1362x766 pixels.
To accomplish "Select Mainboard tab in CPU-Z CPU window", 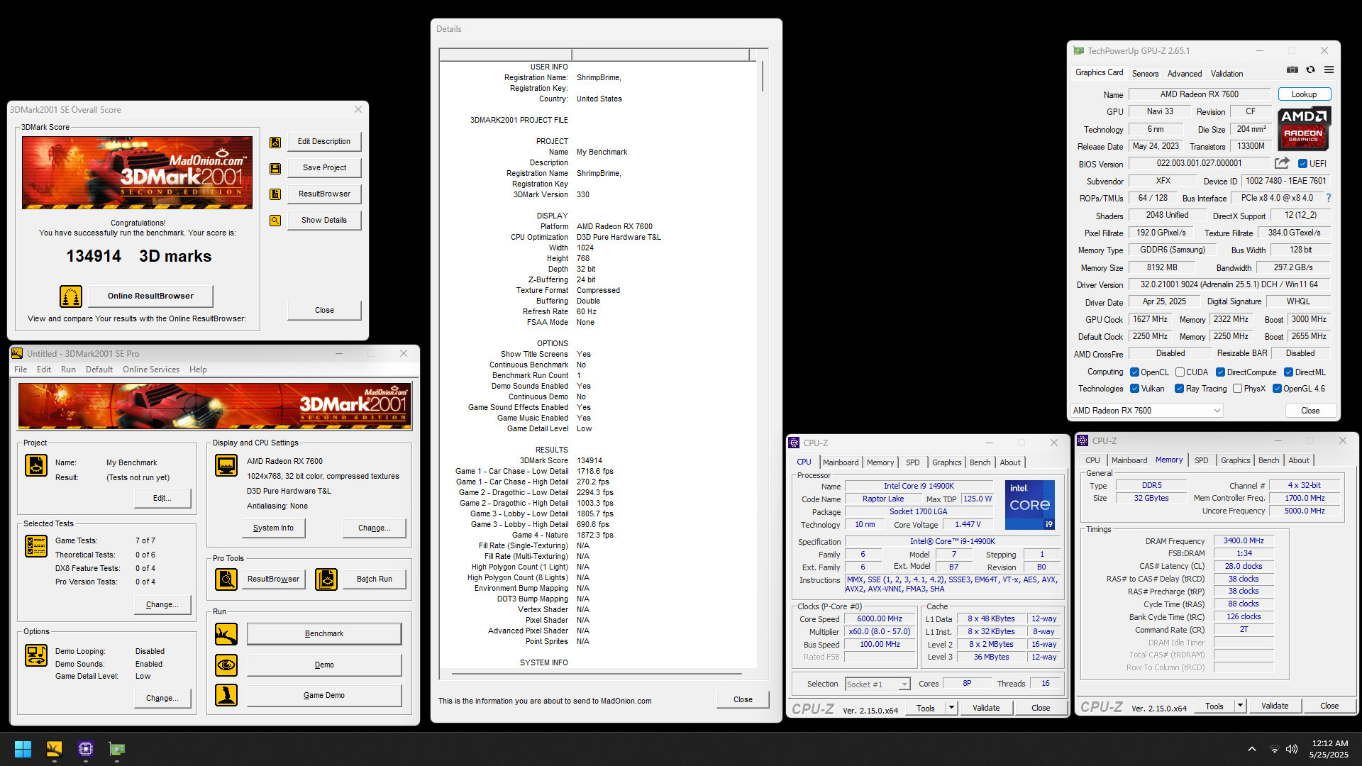I will point(841,462).
